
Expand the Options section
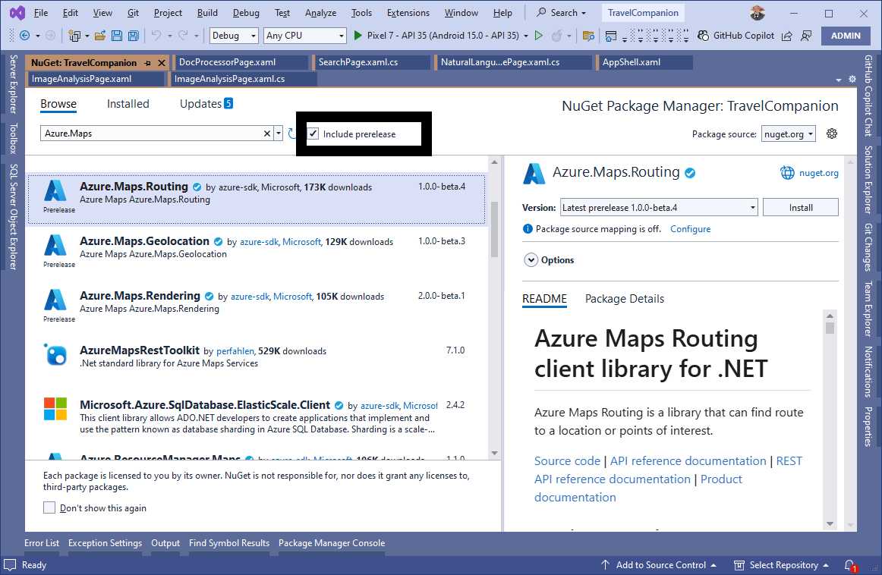[548, 259]
